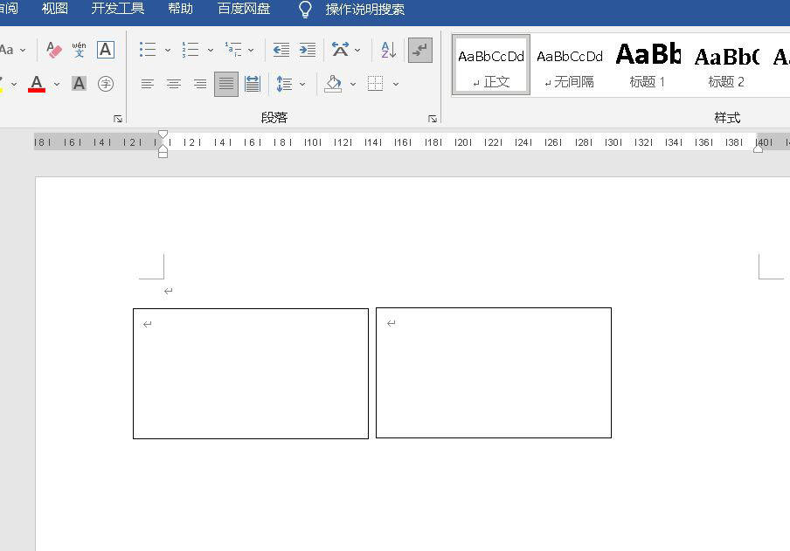Open the bullet list dropdown arrow

coord(168,50)
